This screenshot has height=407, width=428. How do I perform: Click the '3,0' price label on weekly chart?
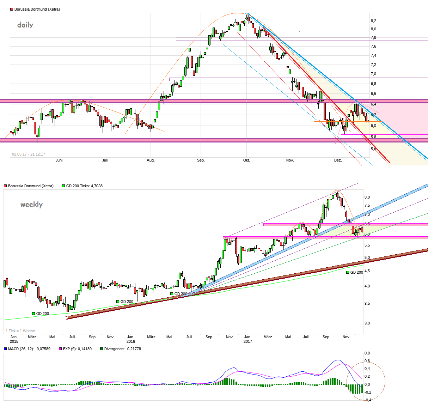tap(367, 323)
